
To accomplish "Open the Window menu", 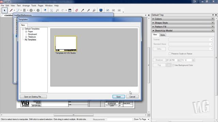I will pos(49,5).
